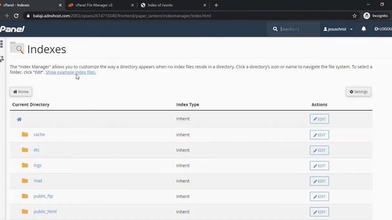
Task: Edit the logs folder index
Action: click(x=319, y=166)
